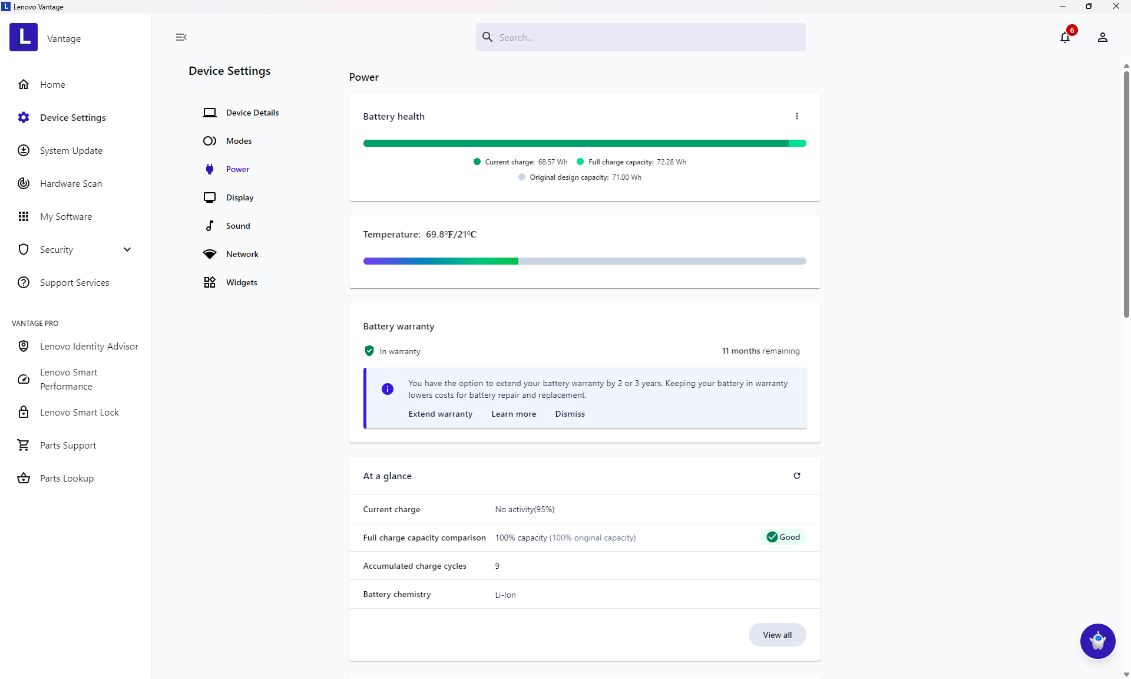Image resolution: width=1131 pixels, height=679 pixels.
Task: Click Accumulated charge cycles label
Action: 415,566
